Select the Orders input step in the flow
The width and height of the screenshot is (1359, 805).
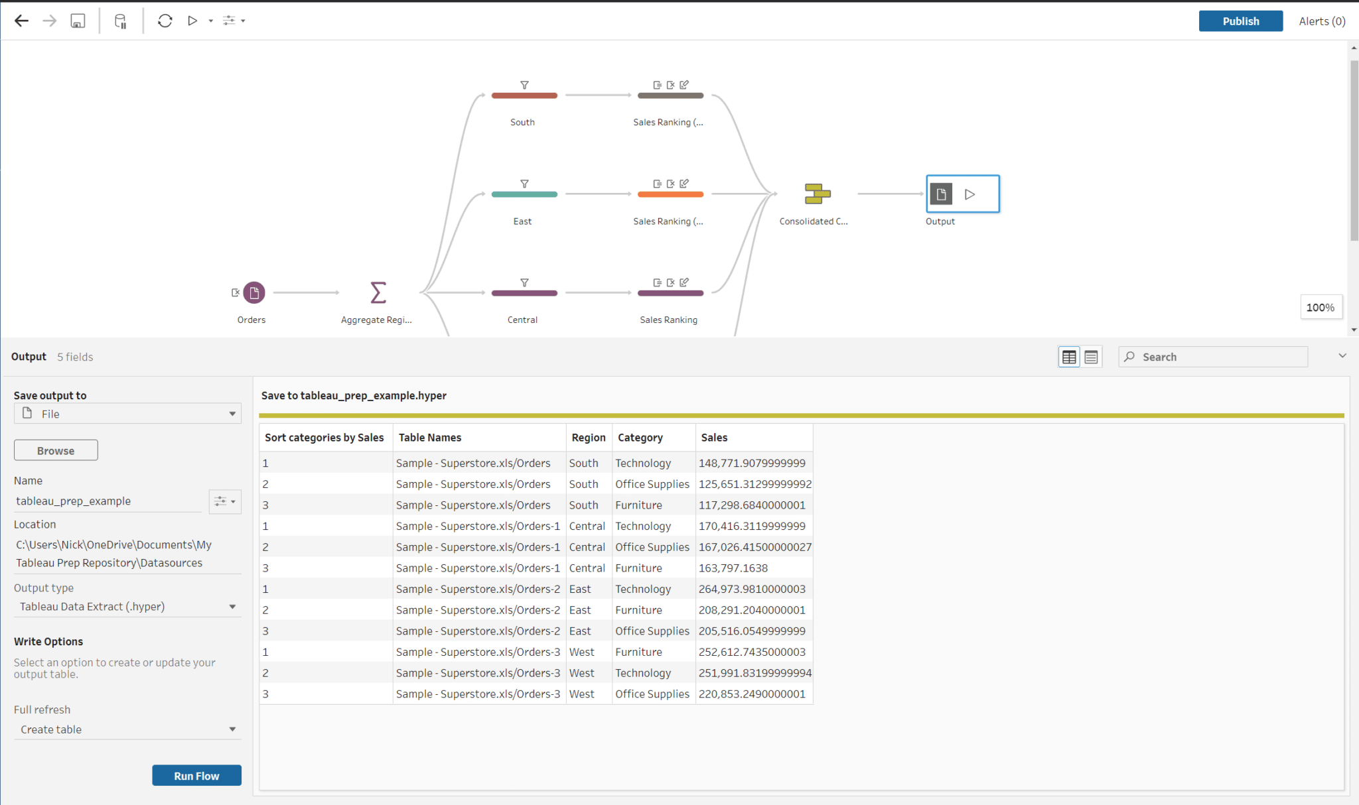point(253,292)
